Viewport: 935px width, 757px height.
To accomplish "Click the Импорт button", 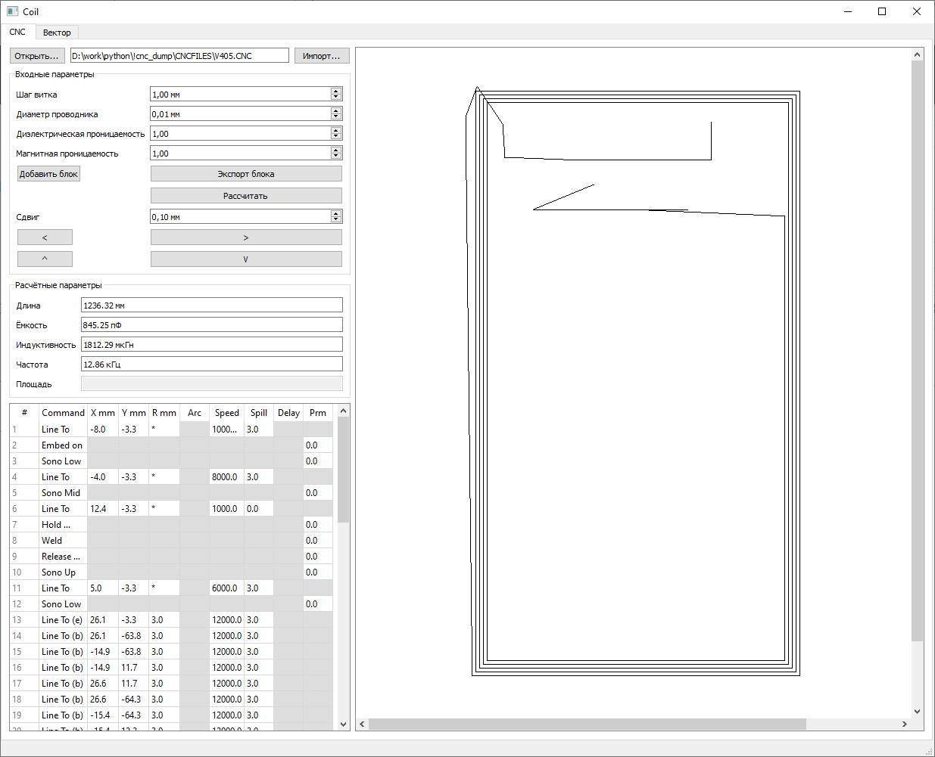I will (321, 55).
